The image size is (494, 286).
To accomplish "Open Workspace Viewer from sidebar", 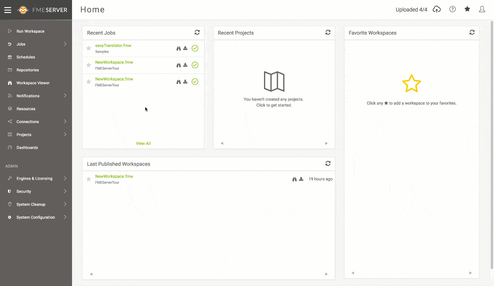I will click(x=33, y=83).
